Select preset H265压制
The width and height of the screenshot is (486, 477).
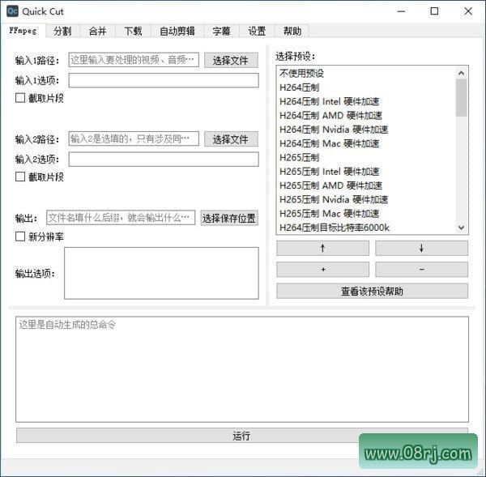tap(367, 157)
